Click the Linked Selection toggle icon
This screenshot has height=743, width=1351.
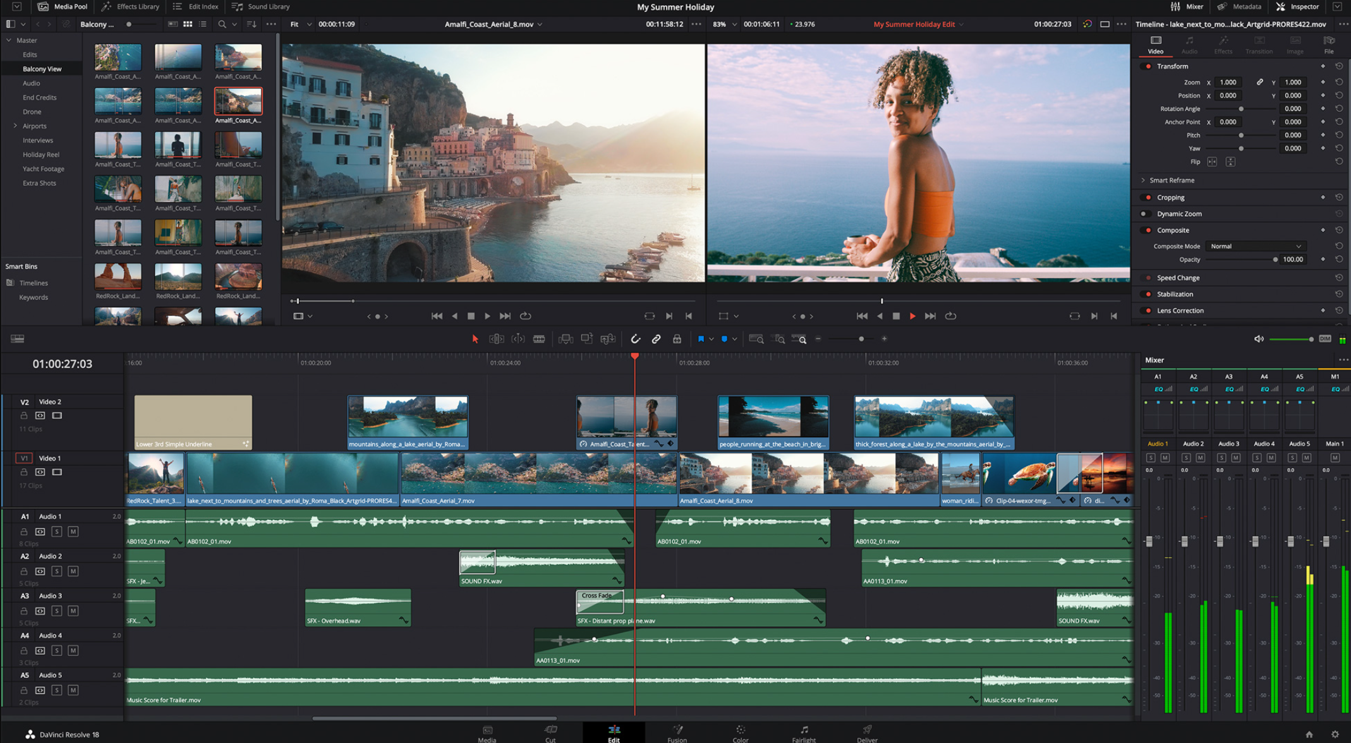(656, 339)
